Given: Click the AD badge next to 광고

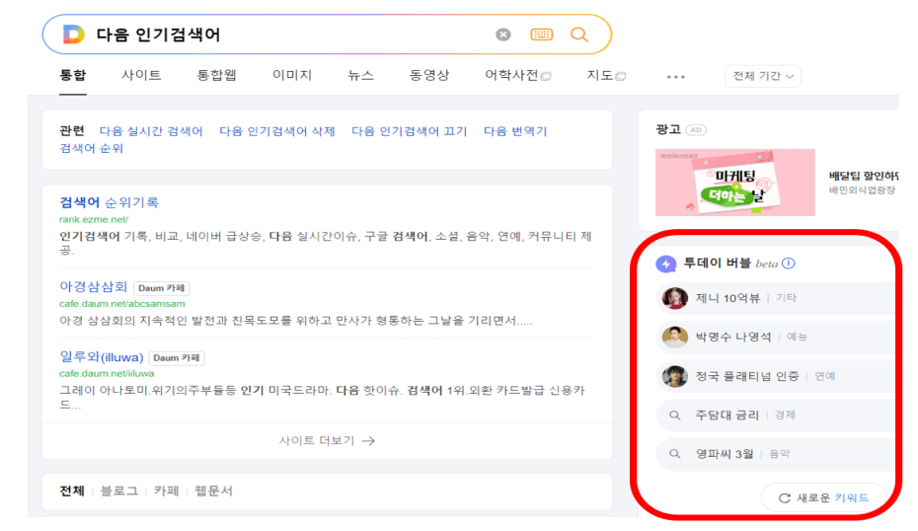Looking at the screenshot, I should tap(696, 130).
